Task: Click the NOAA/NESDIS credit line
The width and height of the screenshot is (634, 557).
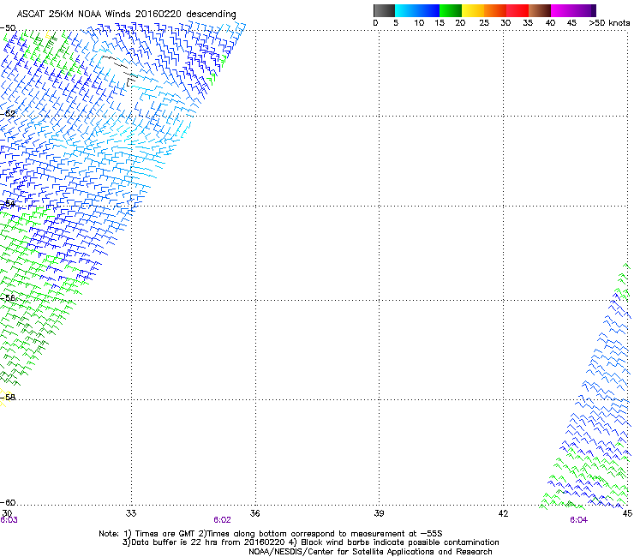Action: pos(370,552)
